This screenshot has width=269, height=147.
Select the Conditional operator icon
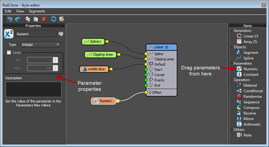239,91
